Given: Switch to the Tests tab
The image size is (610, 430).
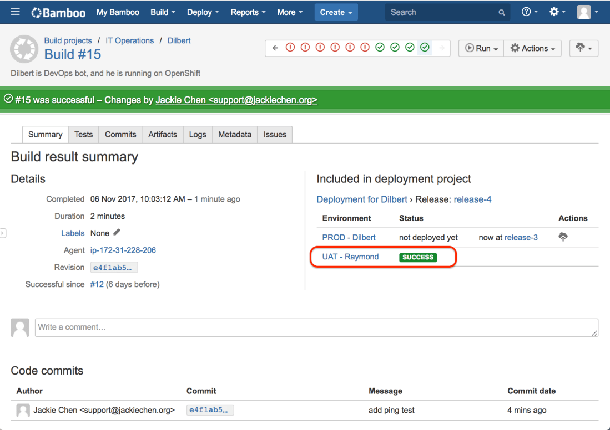Looking at the screenshot, I should point(84,135).
